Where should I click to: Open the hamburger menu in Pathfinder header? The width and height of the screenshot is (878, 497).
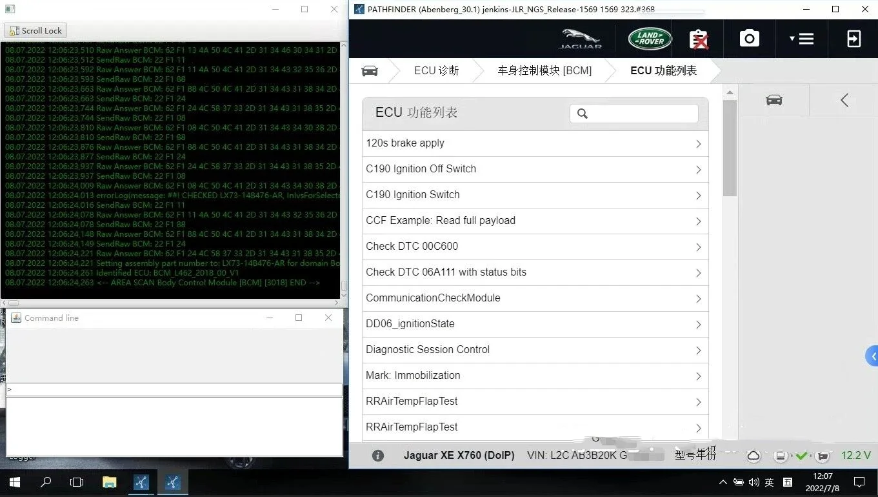802,39
